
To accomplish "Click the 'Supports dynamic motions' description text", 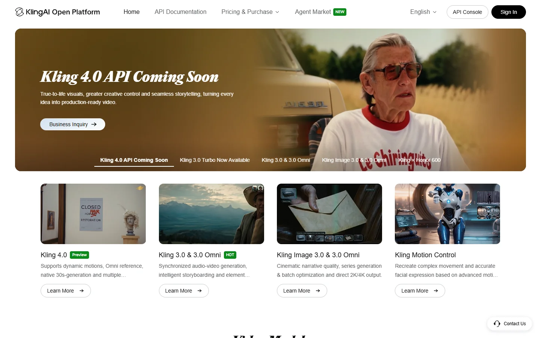I will [x=92, y=270].
